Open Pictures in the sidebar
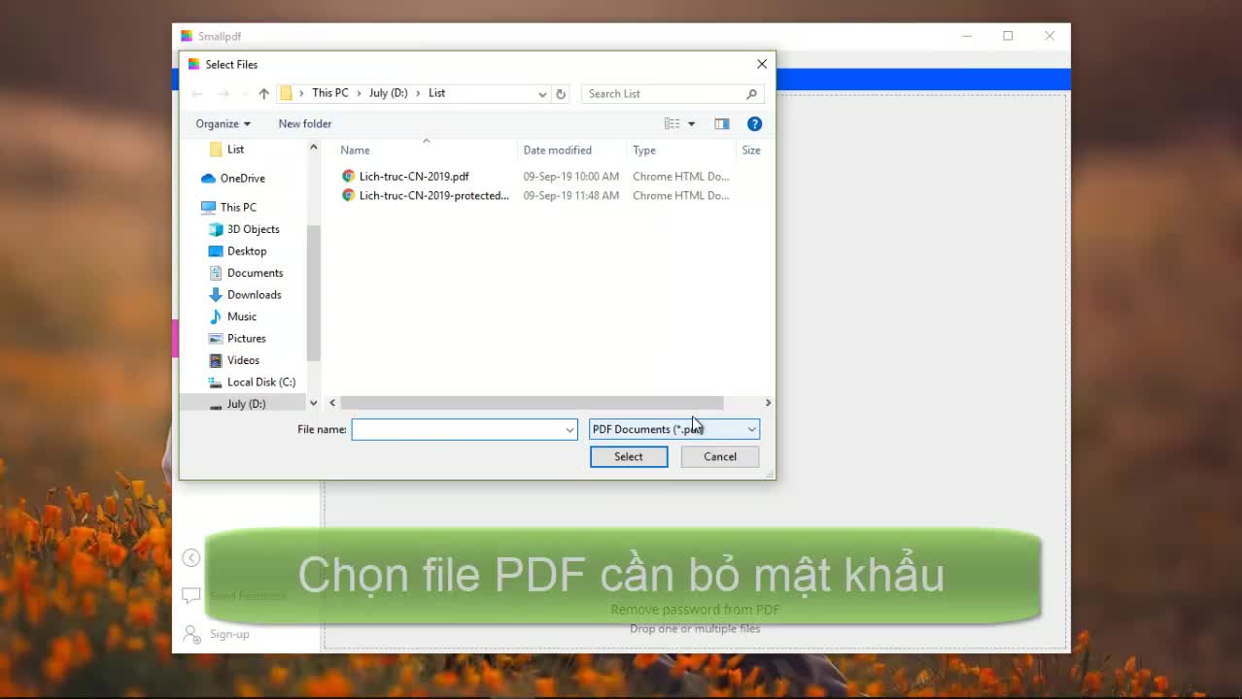The width and height of the screenshot is (1242, 699). click(x=246, y=338)
